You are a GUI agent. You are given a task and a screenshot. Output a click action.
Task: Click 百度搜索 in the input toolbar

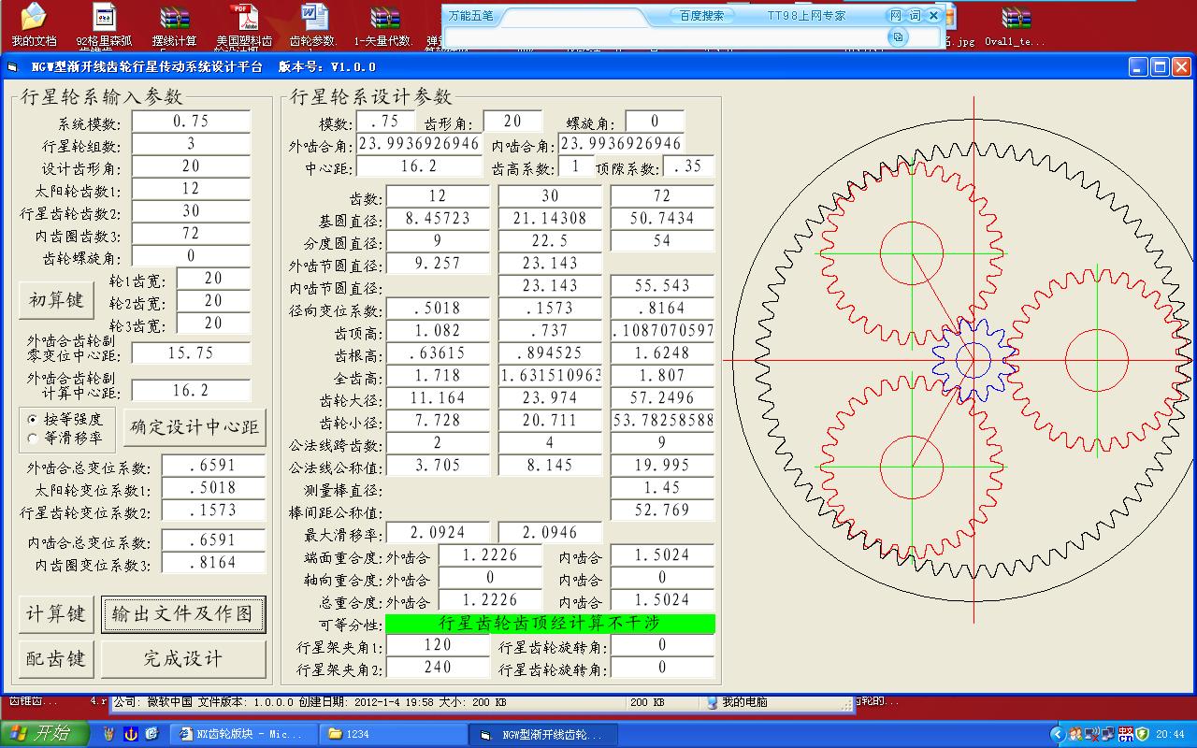[701, 16]
